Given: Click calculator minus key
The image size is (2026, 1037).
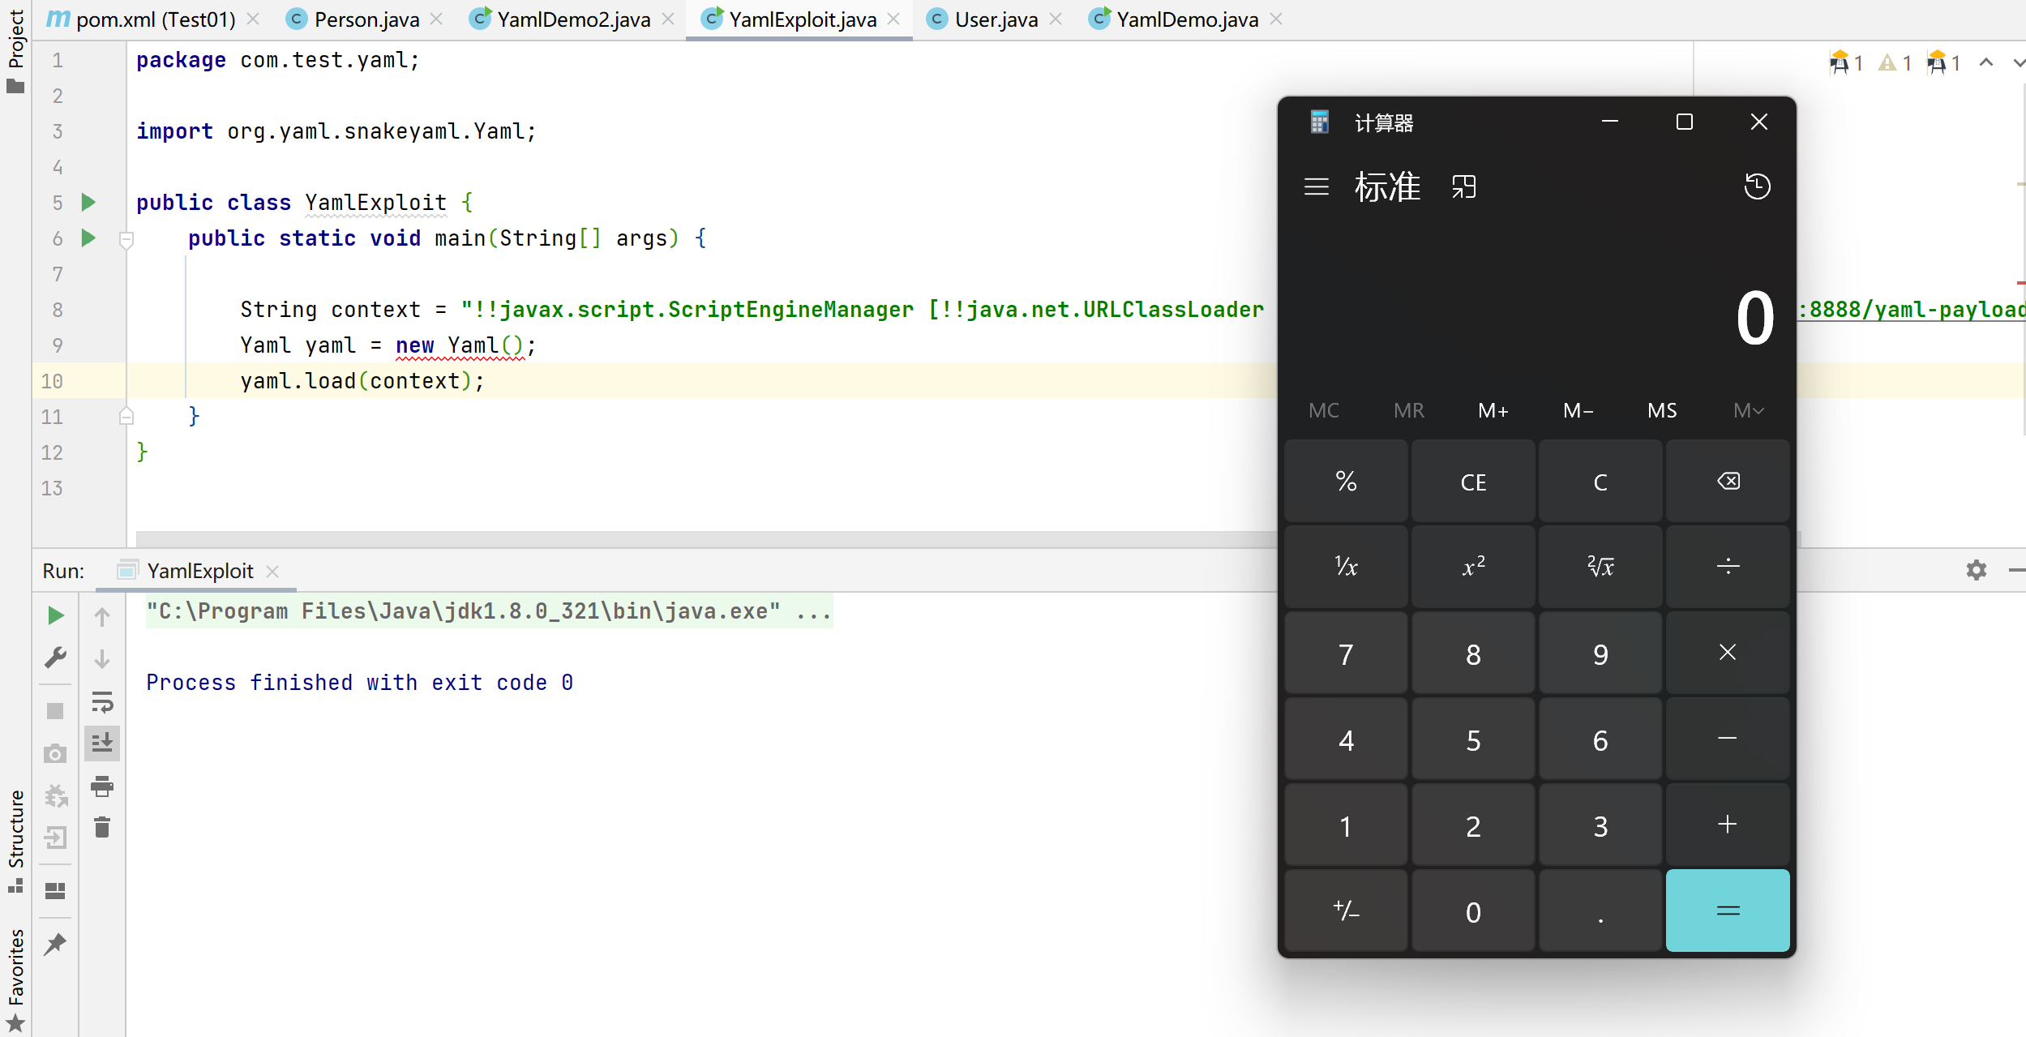Looking at the screenshot, I should tap(1728, 739).
